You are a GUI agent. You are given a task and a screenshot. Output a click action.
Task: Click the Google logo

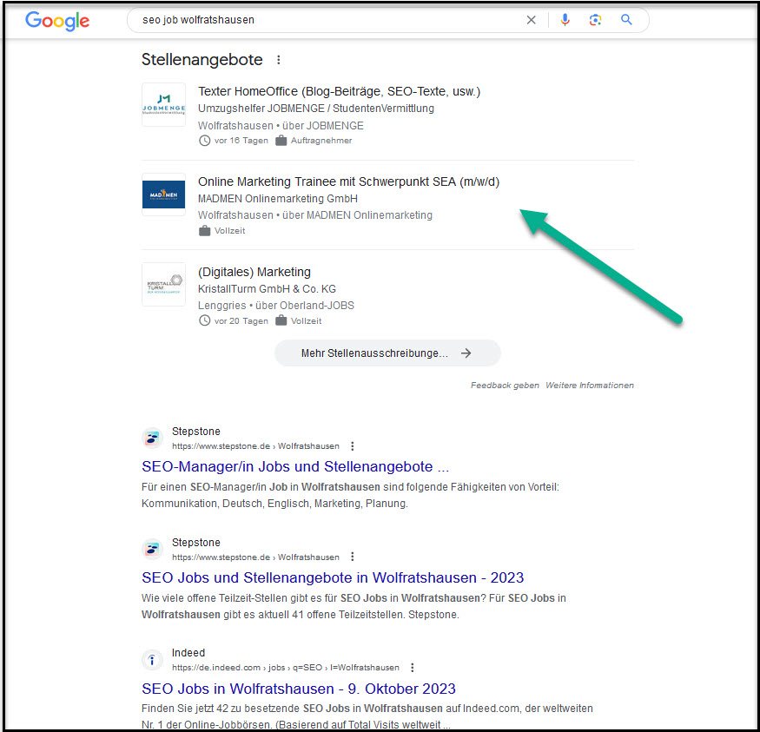57,21
